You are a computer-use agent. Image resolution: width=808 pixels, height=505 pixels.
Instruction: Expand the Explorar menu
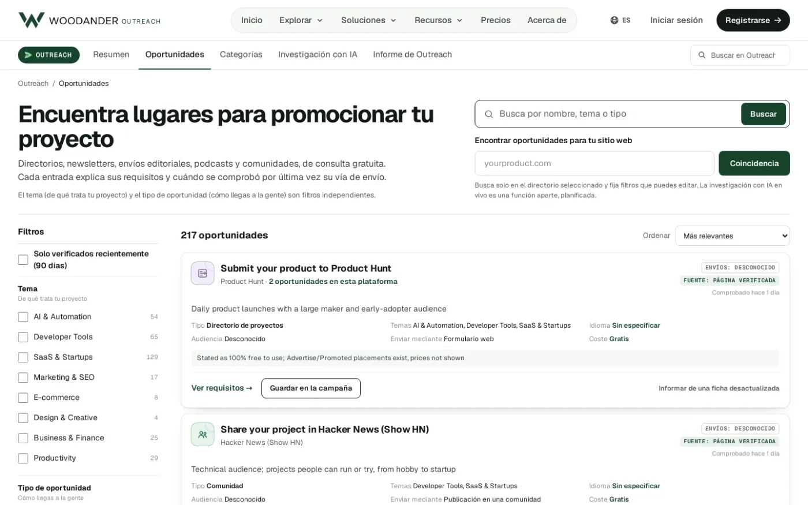click(x=301, y=20)
